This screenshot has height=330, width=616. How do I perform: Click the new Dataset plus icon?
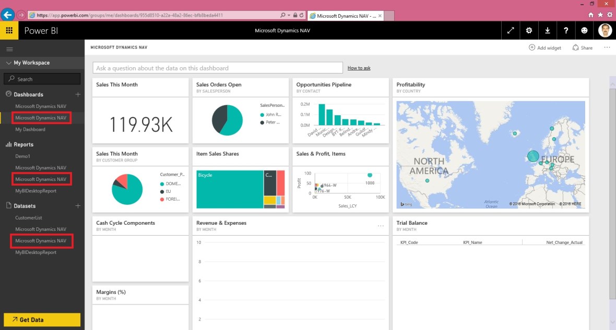tap(78, 206)
